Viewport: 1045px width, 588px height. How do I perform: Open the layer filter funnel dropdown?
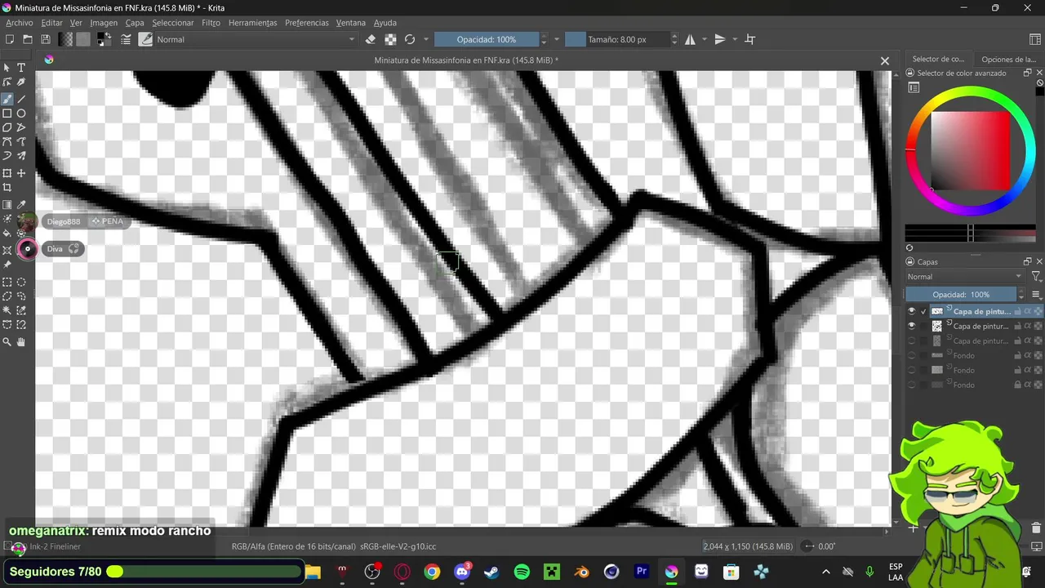point(1036,277)
